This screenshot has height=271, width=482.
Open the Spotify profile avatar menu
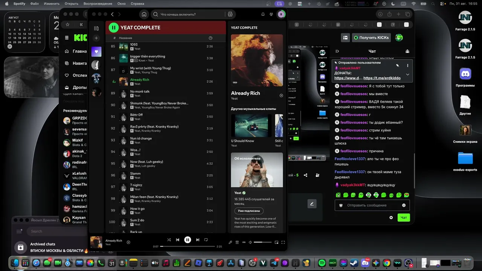[281, 14]
